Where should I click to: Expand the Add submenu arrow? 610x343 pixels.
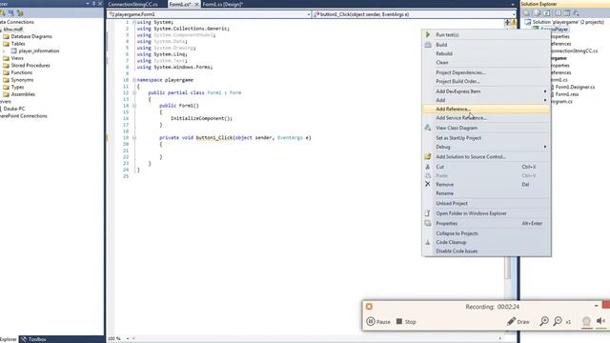click(x=545, y=100)
